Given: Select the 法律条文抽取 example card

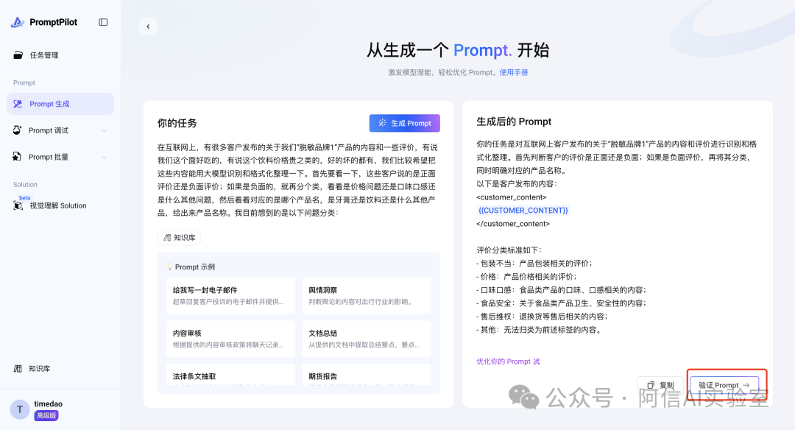Looking at the screenshot, I should point(230,375).
